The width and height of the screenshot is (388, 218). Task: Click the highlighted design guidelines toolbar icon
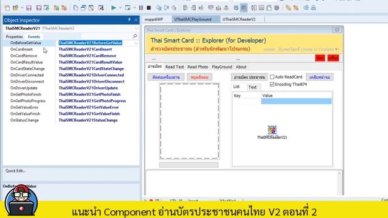click(x=244, y=8)
